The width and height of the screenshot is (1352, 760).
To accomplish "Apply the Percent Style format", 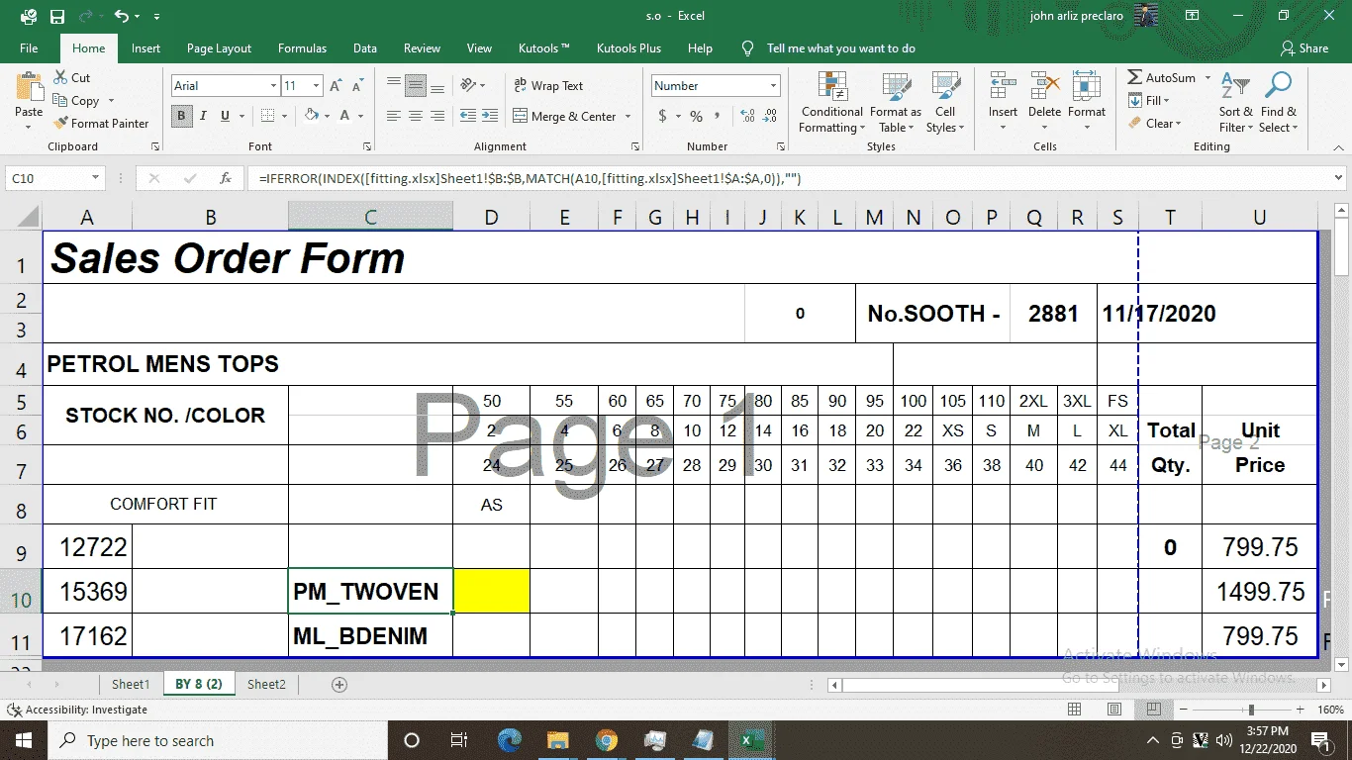I will tap(697, 116).
